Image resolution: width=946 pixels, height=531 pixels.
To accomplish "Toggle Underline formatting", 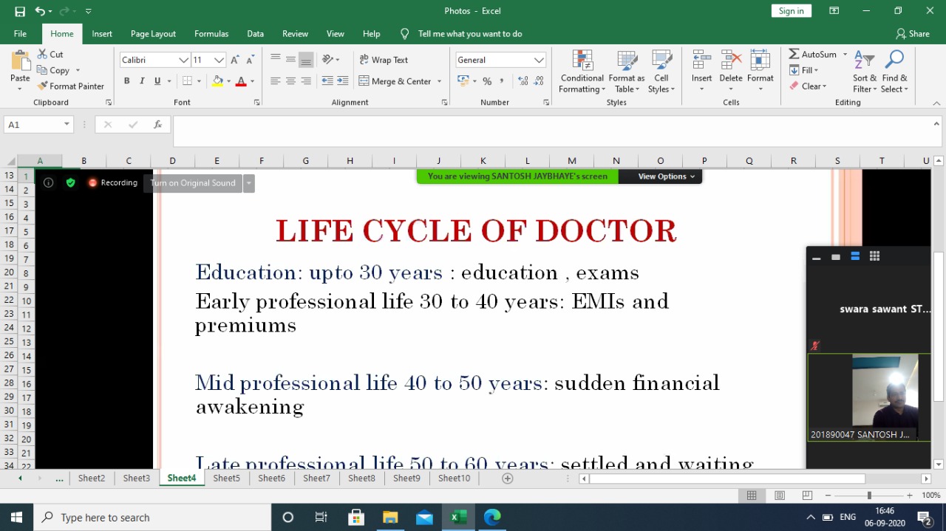I will tap(157, 81).
